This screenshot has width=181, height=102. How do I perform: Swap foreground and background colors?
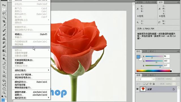[5, 96]
